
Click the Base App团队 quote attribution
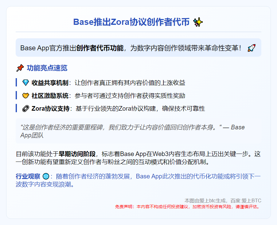(32, 135)
